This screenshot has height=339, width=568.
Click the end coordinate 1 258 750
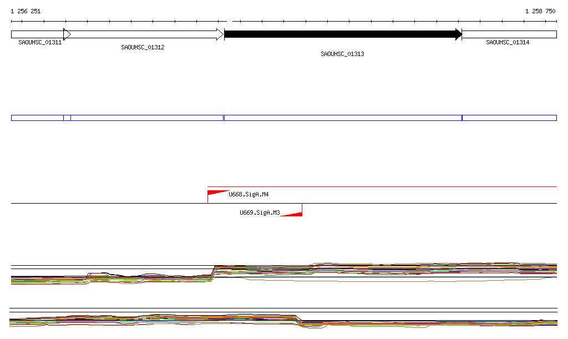(x=540, y=11)
